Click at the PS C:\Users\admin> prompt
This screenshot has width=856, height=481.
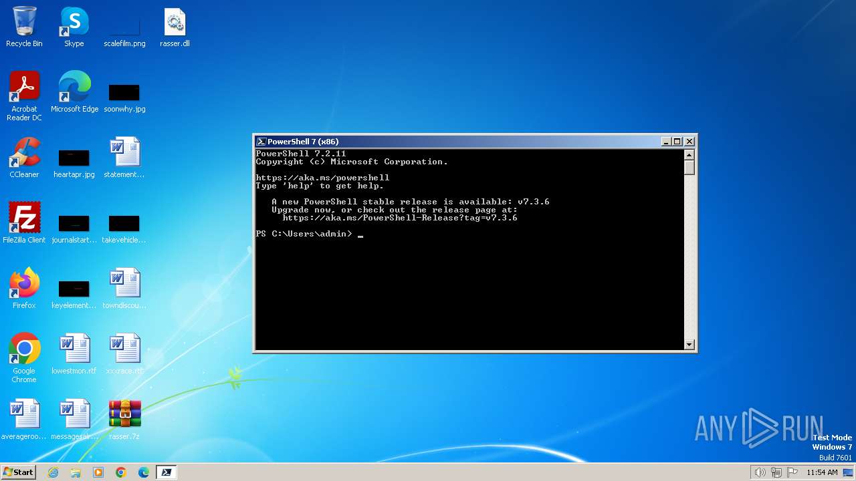click(x=304, y=234)
